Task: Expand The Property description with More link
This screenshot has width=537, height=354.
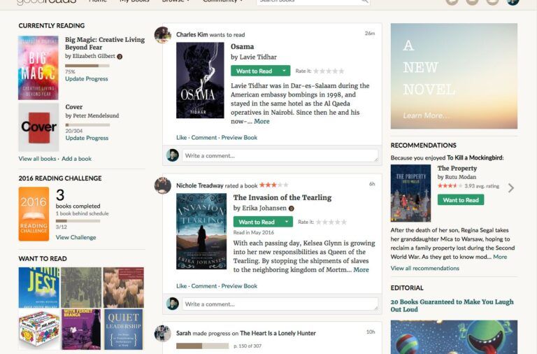Action: tap(500, 257)
